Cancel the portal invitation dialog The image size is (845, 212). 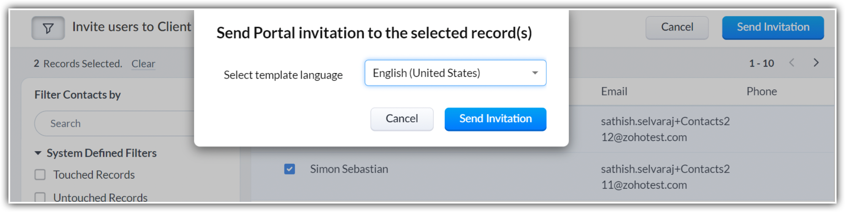click(x=401, y=119)
